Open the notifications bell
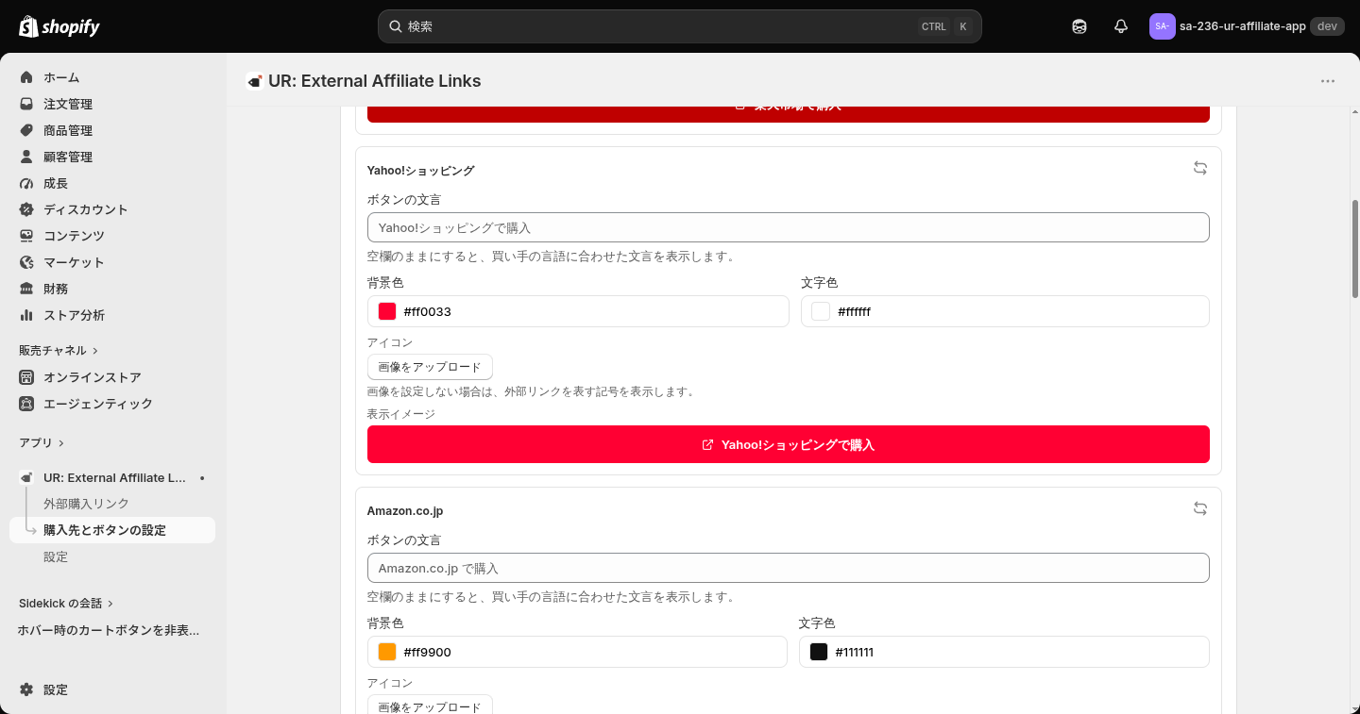The height and width of the screenshot is (714, 1360). (1121, 26)
